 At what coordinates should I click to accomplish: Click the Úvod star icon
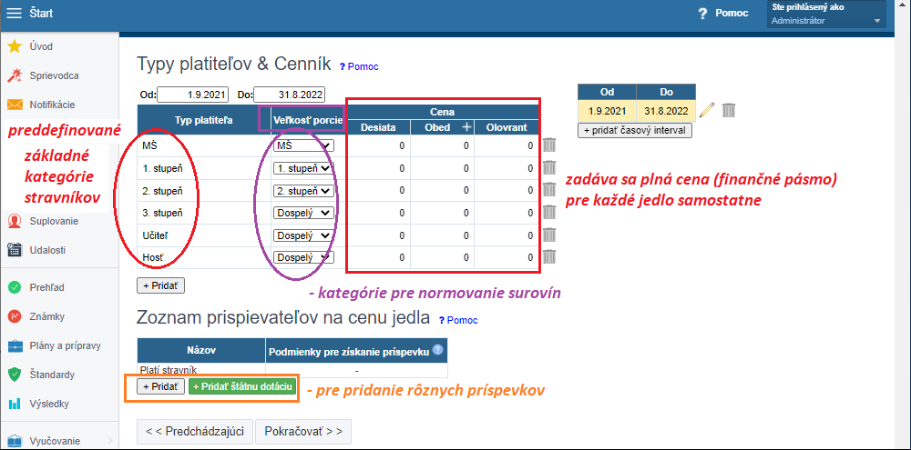15,46
